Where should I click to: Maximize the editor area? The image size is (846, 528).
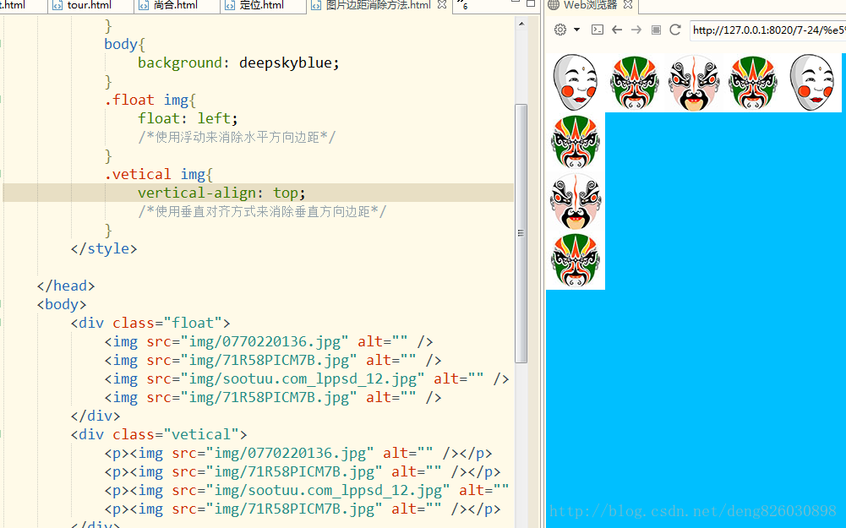[531, 3]
